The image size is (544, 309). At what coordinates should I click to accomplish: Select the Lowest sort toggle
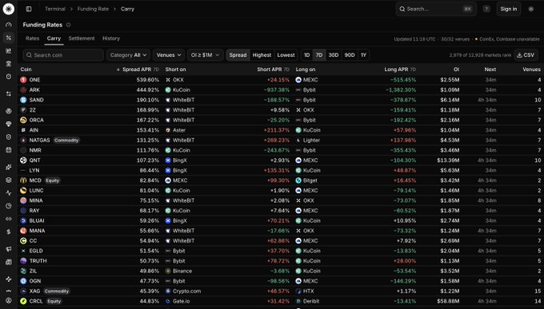(x=286, y=55)
